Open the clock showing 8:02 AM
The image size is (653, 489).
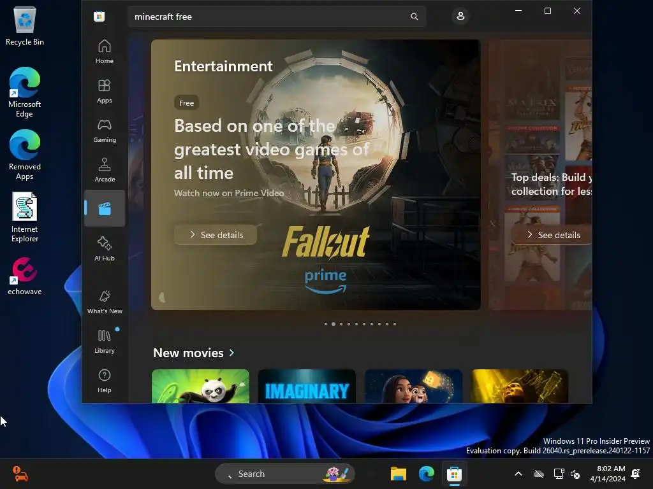tap(608, 474)
